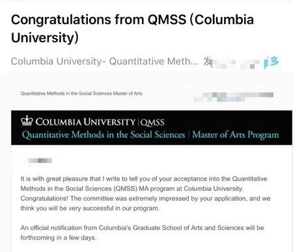Viewport: 293px width, 252px height.
Task: Click the email subject Congratulations from QMSS
Action: (x=132, y=29)
